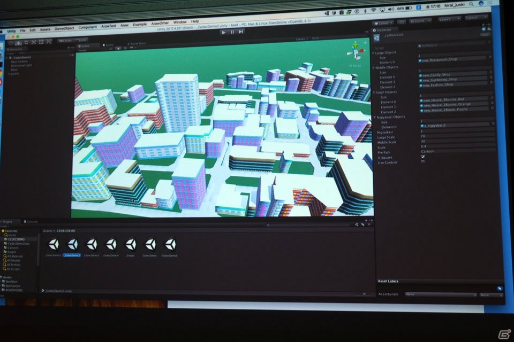Select the Rect Transform tool
Screen dimensions: 514x342
coord(41,42)
